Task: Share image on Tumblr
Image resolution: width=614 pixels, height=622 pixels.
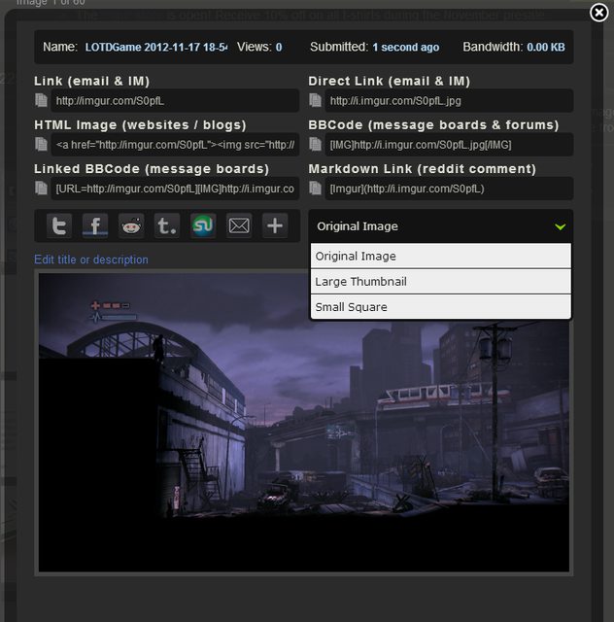Action: 167,225
